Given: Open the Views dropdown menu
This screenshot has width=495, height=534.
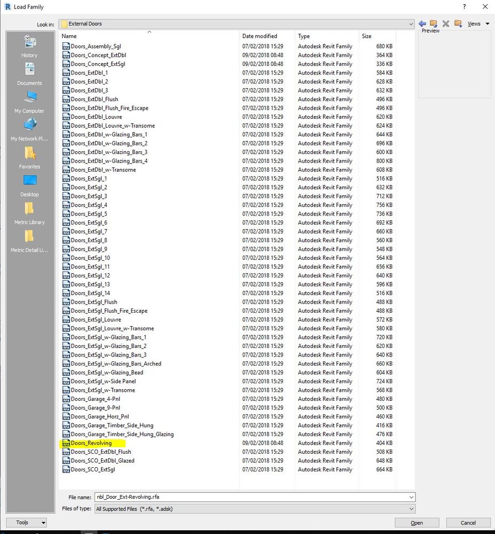Looking at the screenshot, I should click(478, 24).
